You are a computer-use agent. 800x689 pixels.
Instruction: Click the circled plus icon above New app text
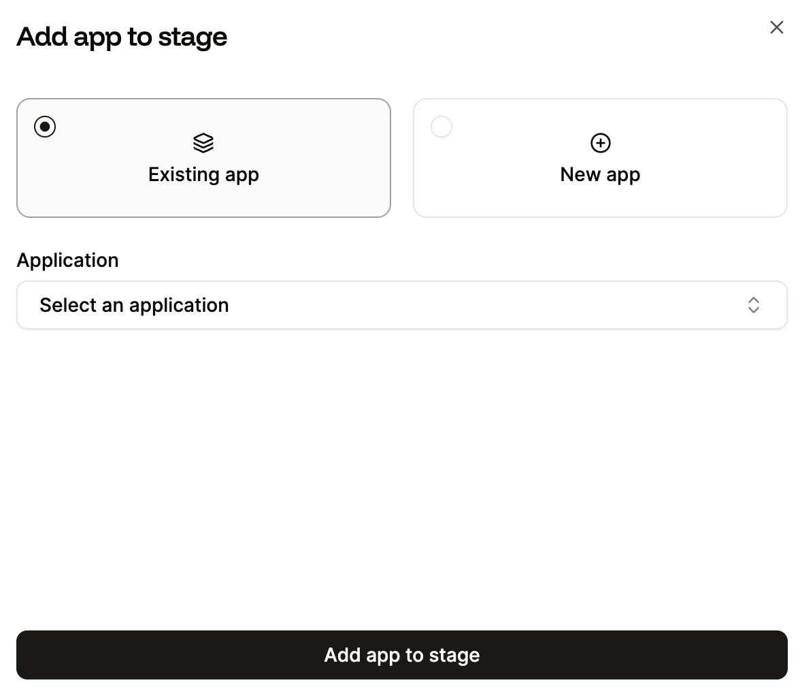coord(600,143)
